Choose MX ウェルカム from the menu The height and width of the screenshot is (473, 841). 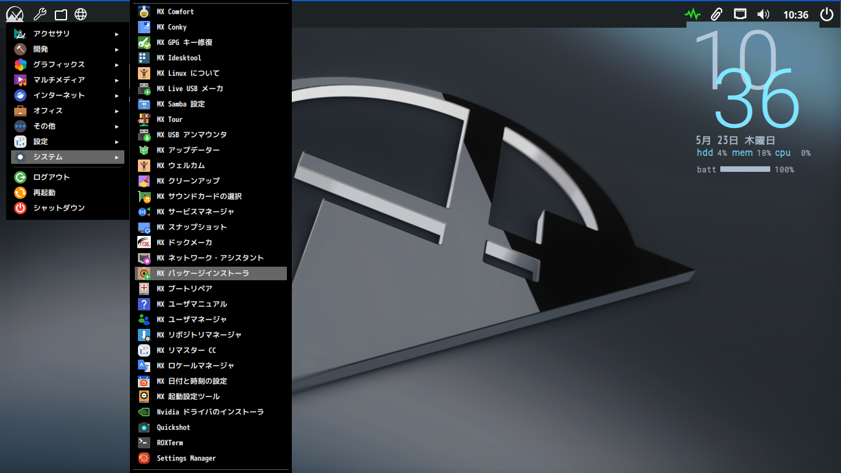211,166
